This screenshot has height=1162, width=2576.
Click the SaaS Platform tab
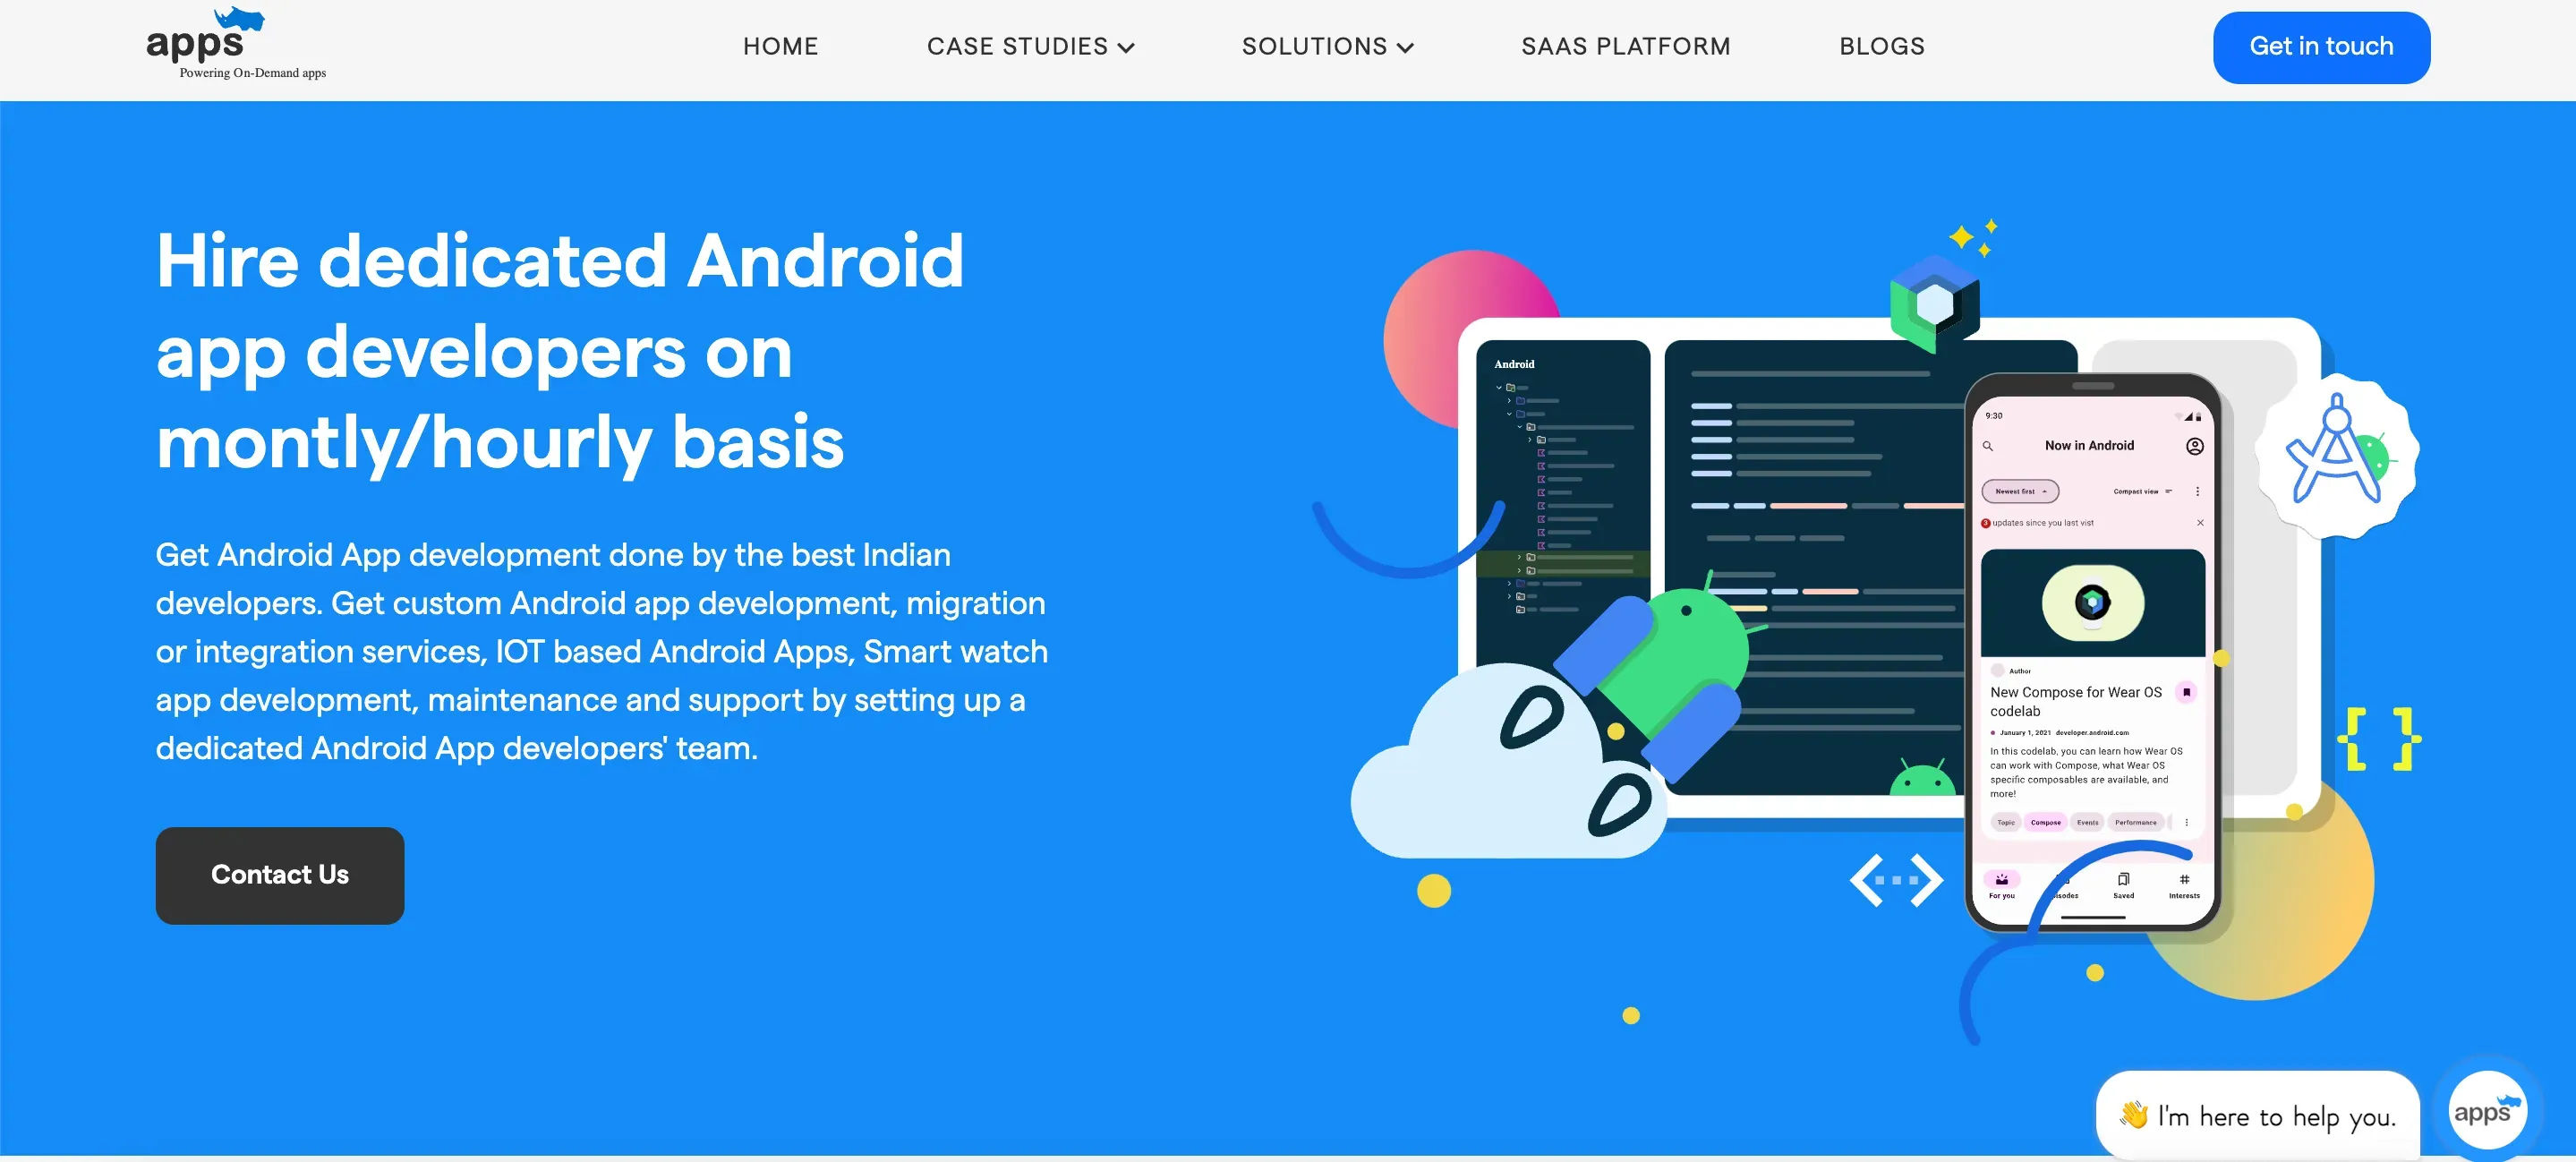pyautogui.click(x=1626, y=46)
